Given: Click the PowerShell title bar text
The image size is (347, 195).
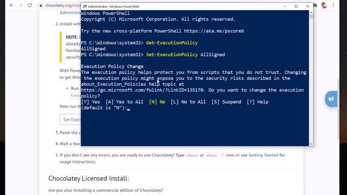Looking at the screenshot, I should pos(113,6).
